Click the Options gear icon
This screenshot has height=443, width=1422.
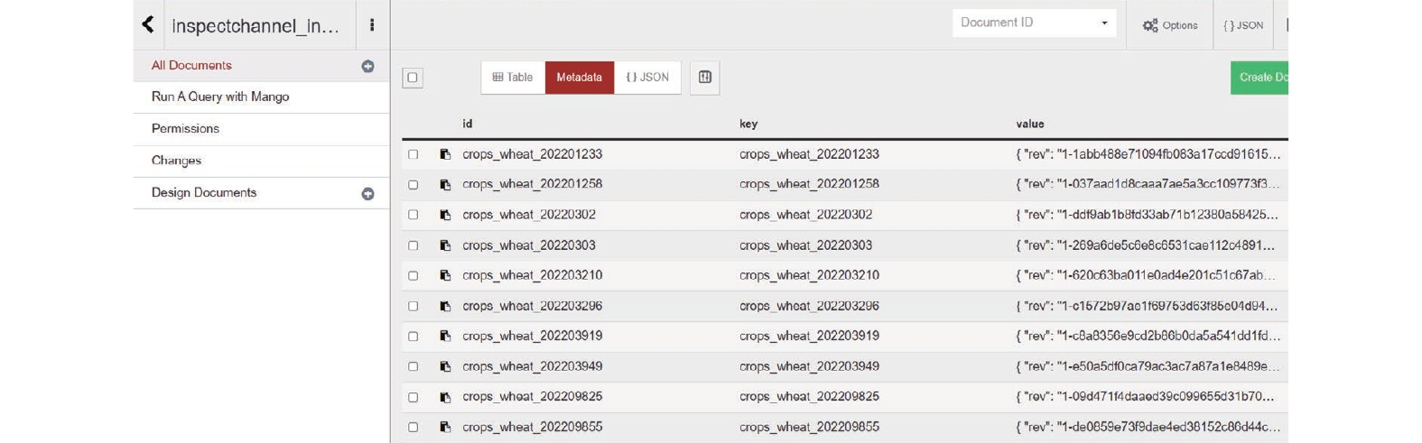point(1150,25)
